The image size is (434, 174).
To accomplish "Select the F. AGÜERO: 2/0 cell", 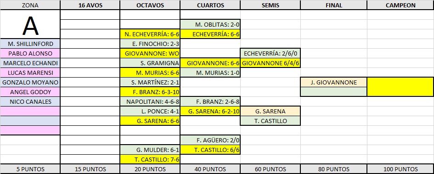I will [210, 140].
